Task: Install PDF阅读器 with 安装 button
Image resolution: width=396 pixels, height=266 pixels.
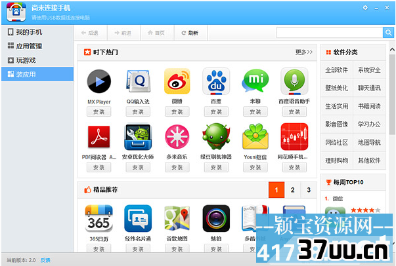Action: click(x=99, y=167)
